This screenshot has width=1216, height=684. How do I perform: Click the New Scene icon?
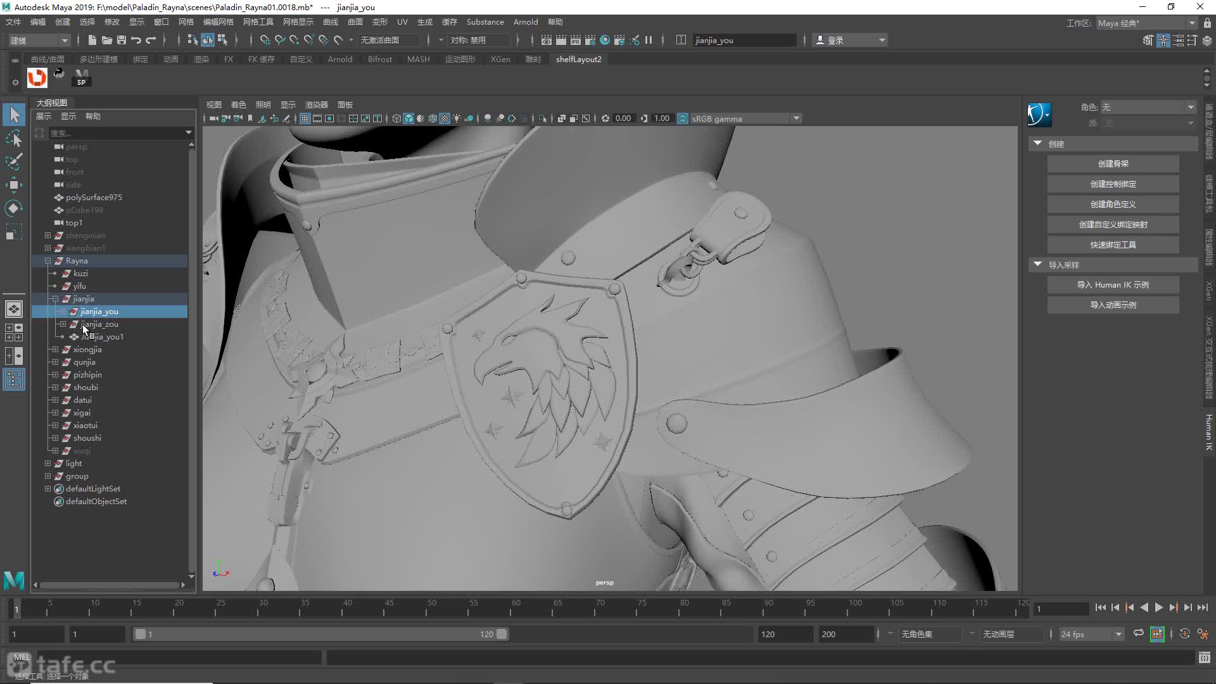[x=92, y=40]
